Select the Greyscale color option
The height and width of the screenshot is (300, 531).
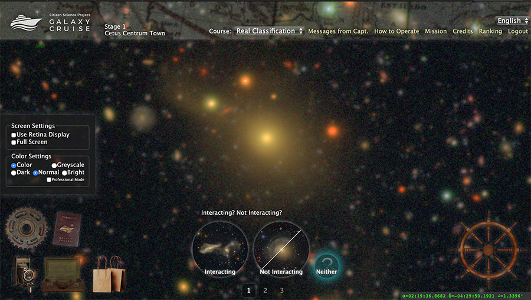click(54, 165)
